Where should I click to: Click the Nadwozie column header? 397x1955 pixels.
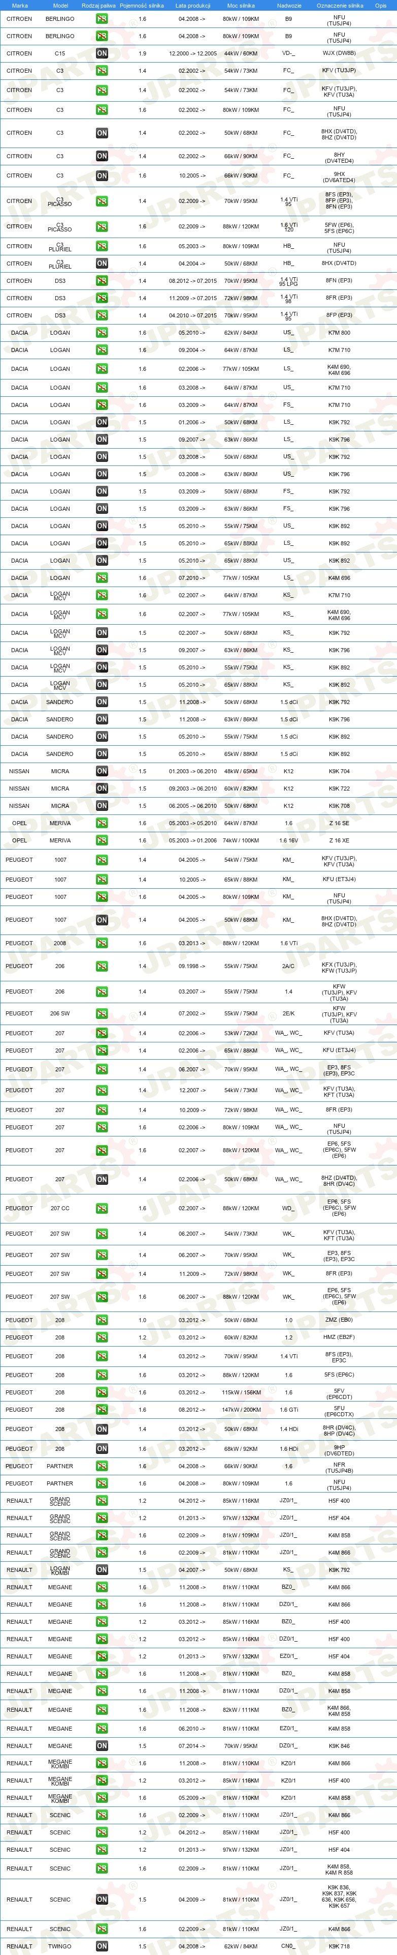click(x=289, y=5)
